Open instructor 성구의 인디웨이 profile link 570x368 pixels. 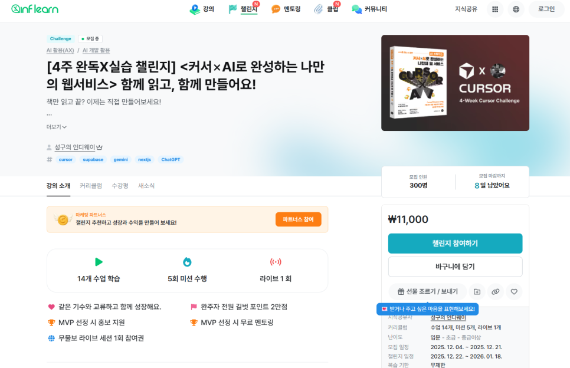(x=74, y=147)
